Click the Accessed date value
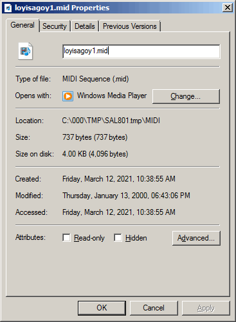Viewport: 236px width, 322px height. tap(119, 212)
